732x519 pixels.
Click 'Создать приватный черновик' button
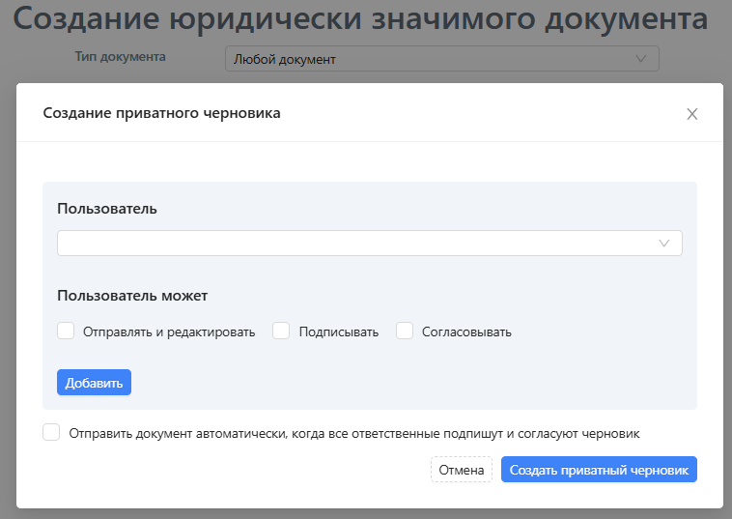(x=599, y=470)
